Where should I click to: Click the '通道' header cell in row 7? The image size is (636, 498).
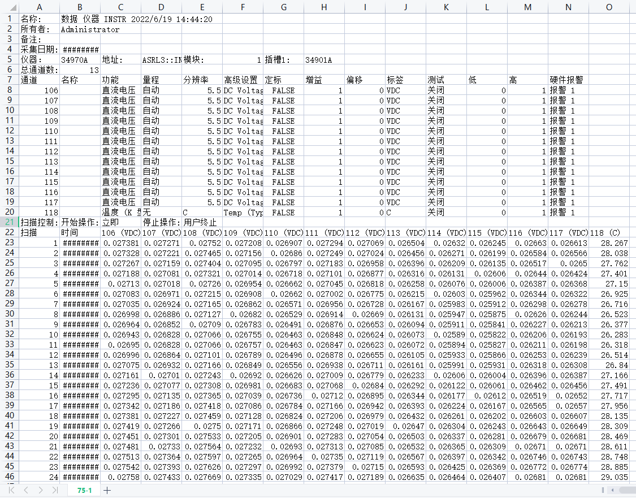(x=40, y=80)
